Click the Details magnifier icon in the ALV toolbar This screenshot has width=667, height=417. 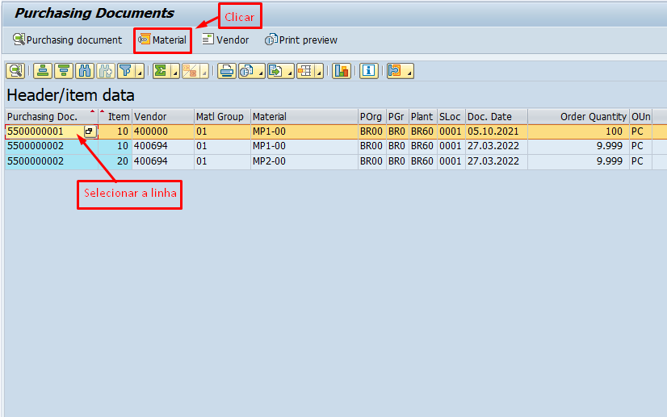pos(15,71)
